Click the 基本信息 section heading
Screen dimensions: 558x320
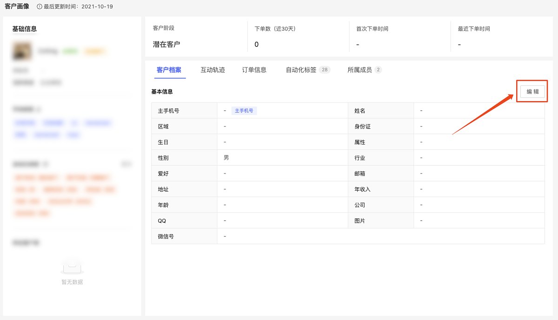click(162, 92)
